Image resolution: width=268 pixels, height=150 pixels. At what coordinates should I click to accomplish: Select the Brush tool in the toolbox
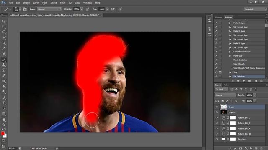point(4,59)
